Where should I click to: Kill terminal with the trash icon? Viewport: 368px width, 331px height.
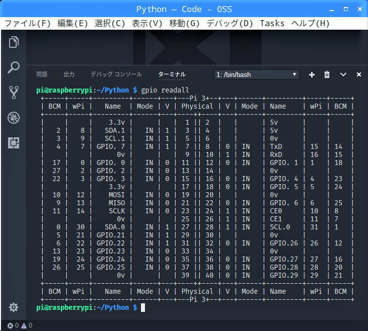[x=327, y=74]
